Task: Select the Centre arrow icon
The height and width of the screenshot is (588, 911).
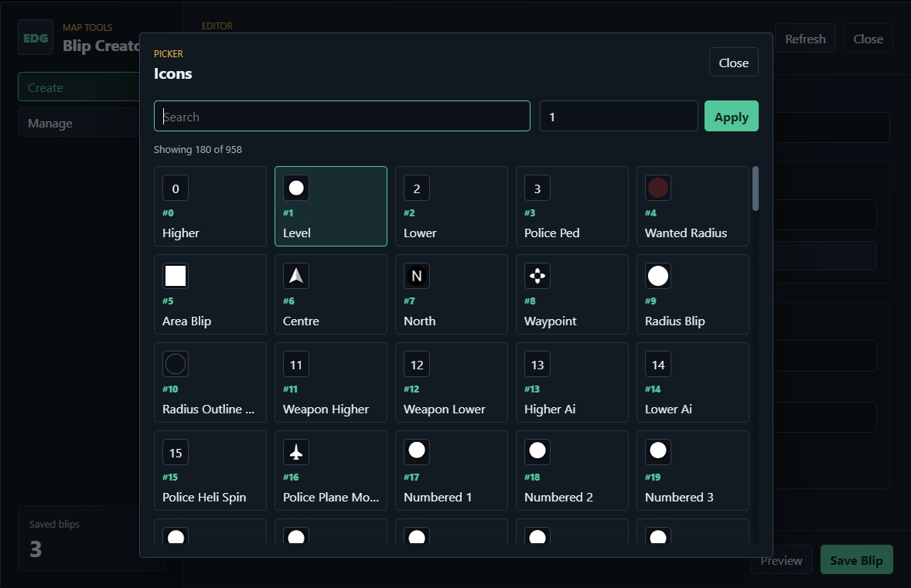Action: (x=330, y=294)
